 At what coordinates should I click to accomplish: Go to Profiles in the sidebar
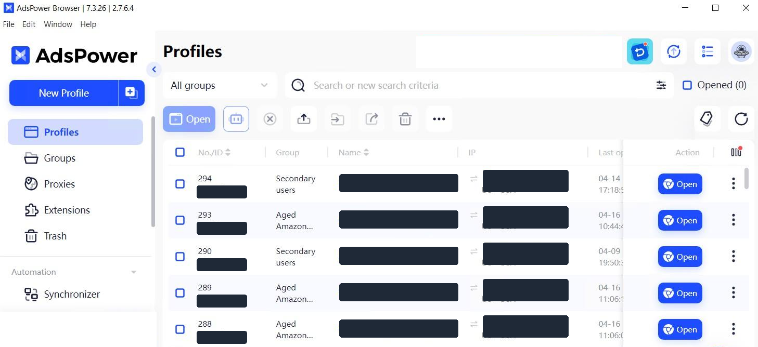[75, 132]
